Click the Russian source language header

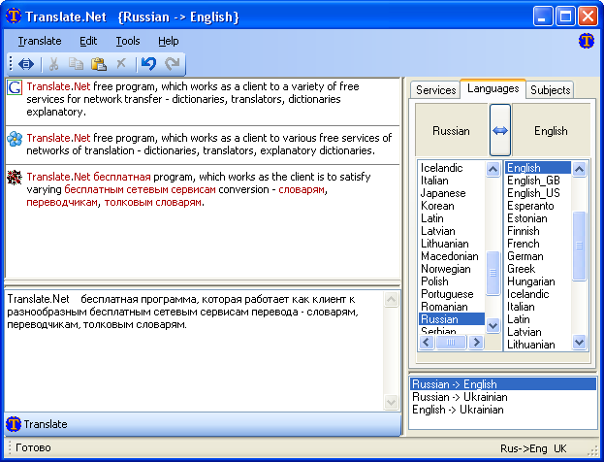(452, 131)
